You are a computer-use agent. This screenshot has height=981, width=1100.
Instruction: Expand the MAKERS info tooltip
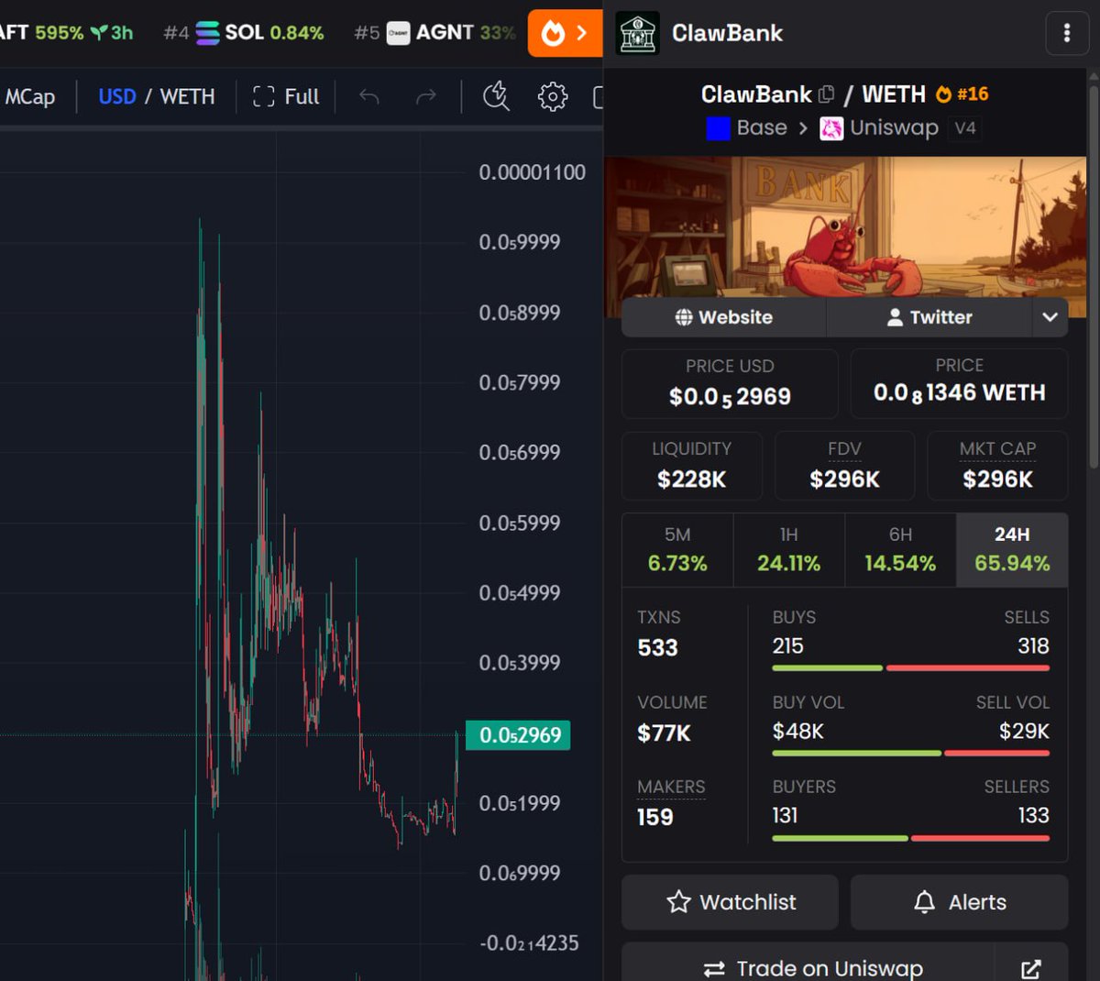pyautogui.click(x=670, y=787)
